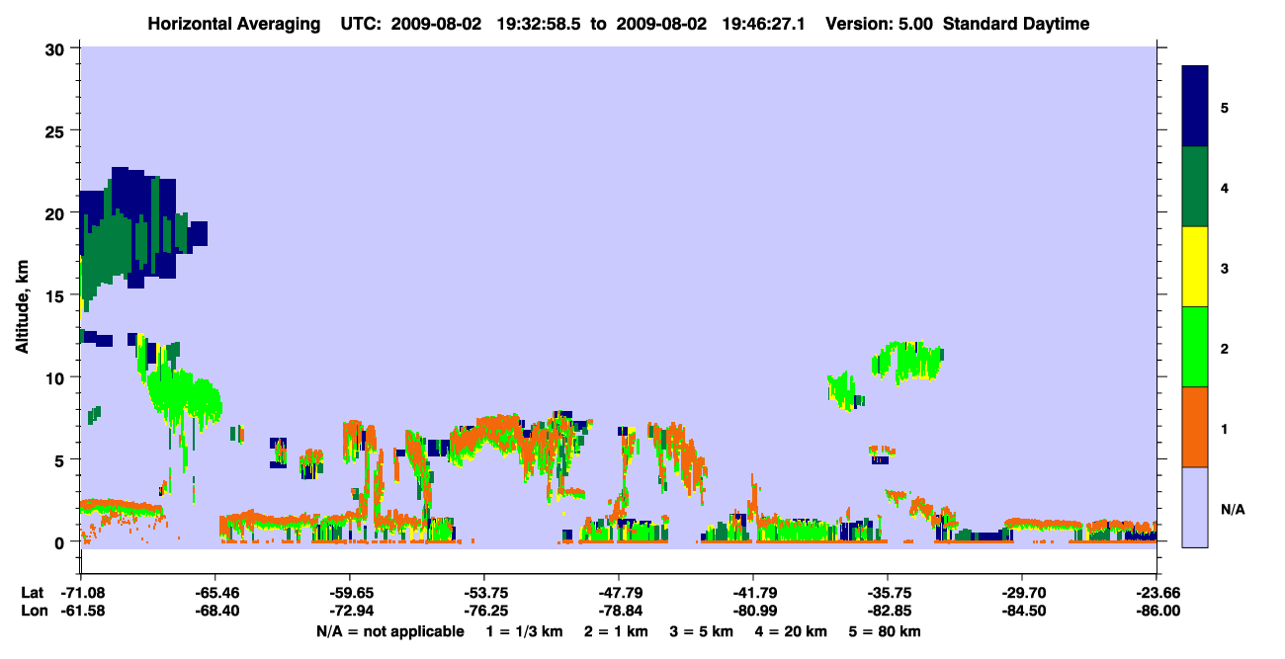The width and height of the screenshot is (1285, 659).
Task: Click the '5 = 80 km' footnote
Action: pyautogui.click(x=885, y=631)
